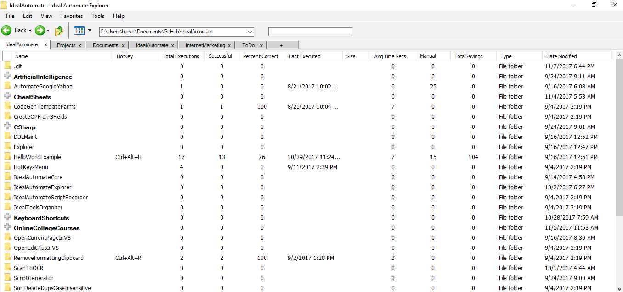The height and width of the screenshot is (292, 623).
Task: Click the folder icon beside .git
Action: point(7,66)
